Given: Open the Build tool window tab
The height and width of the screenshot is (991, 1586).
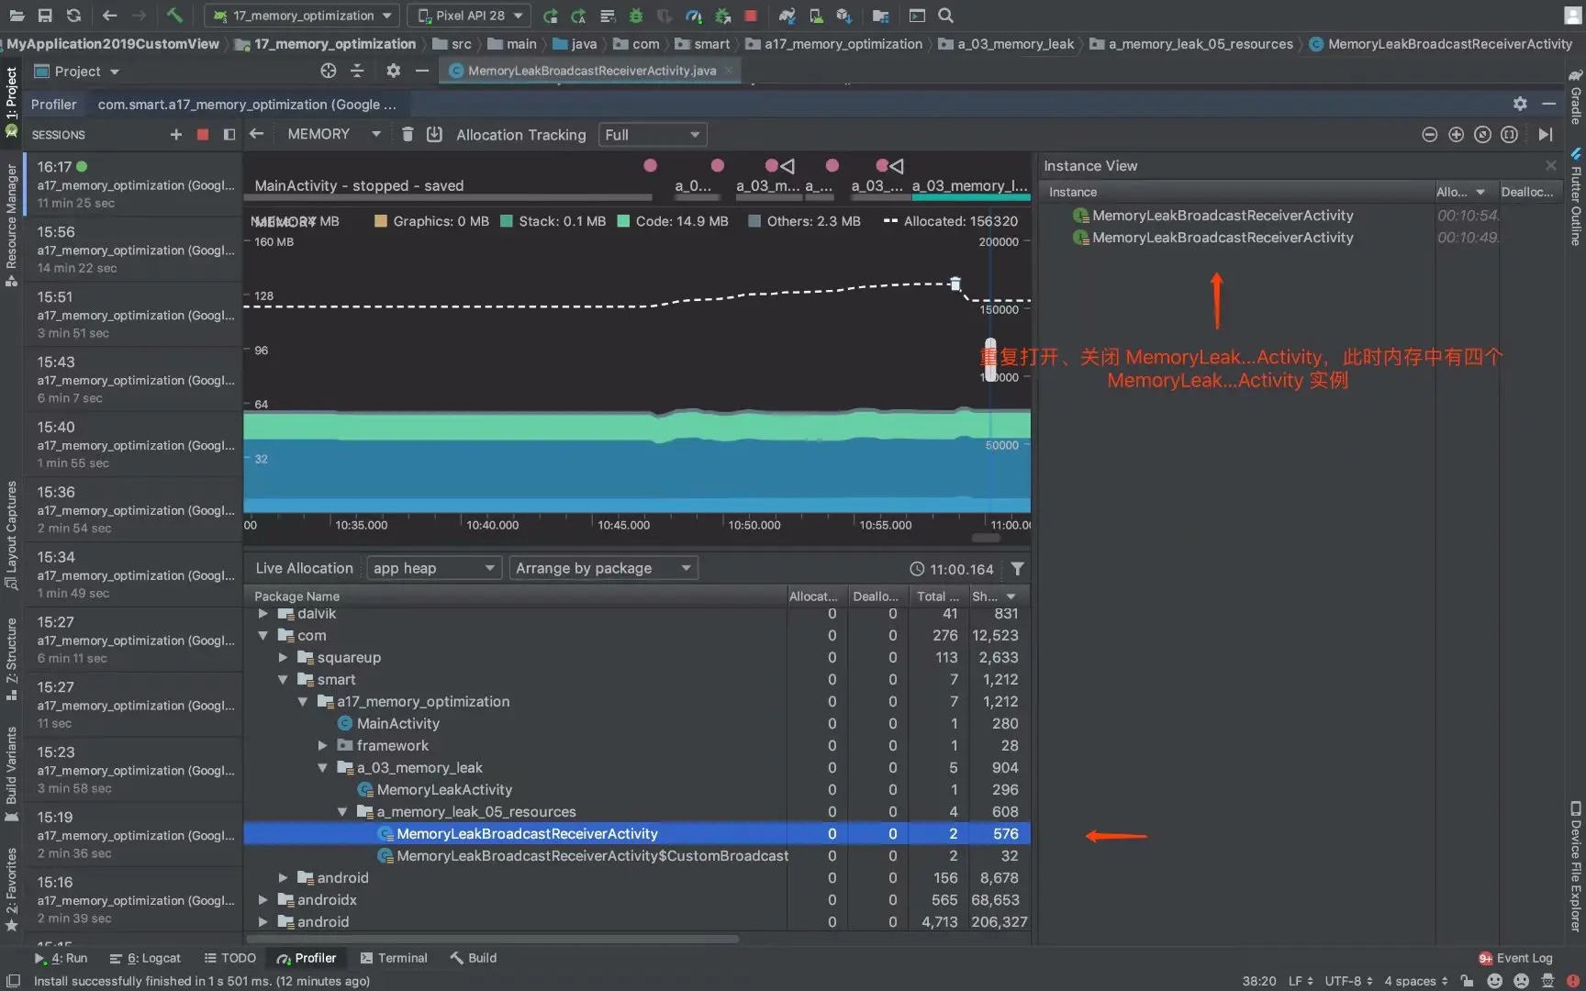Looking at the screenshot, I should (474, 958).
